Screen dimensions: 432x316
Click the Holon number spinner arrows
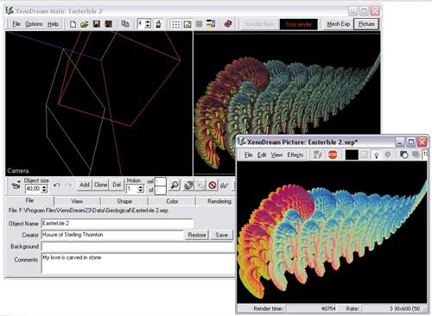[140, 189]
